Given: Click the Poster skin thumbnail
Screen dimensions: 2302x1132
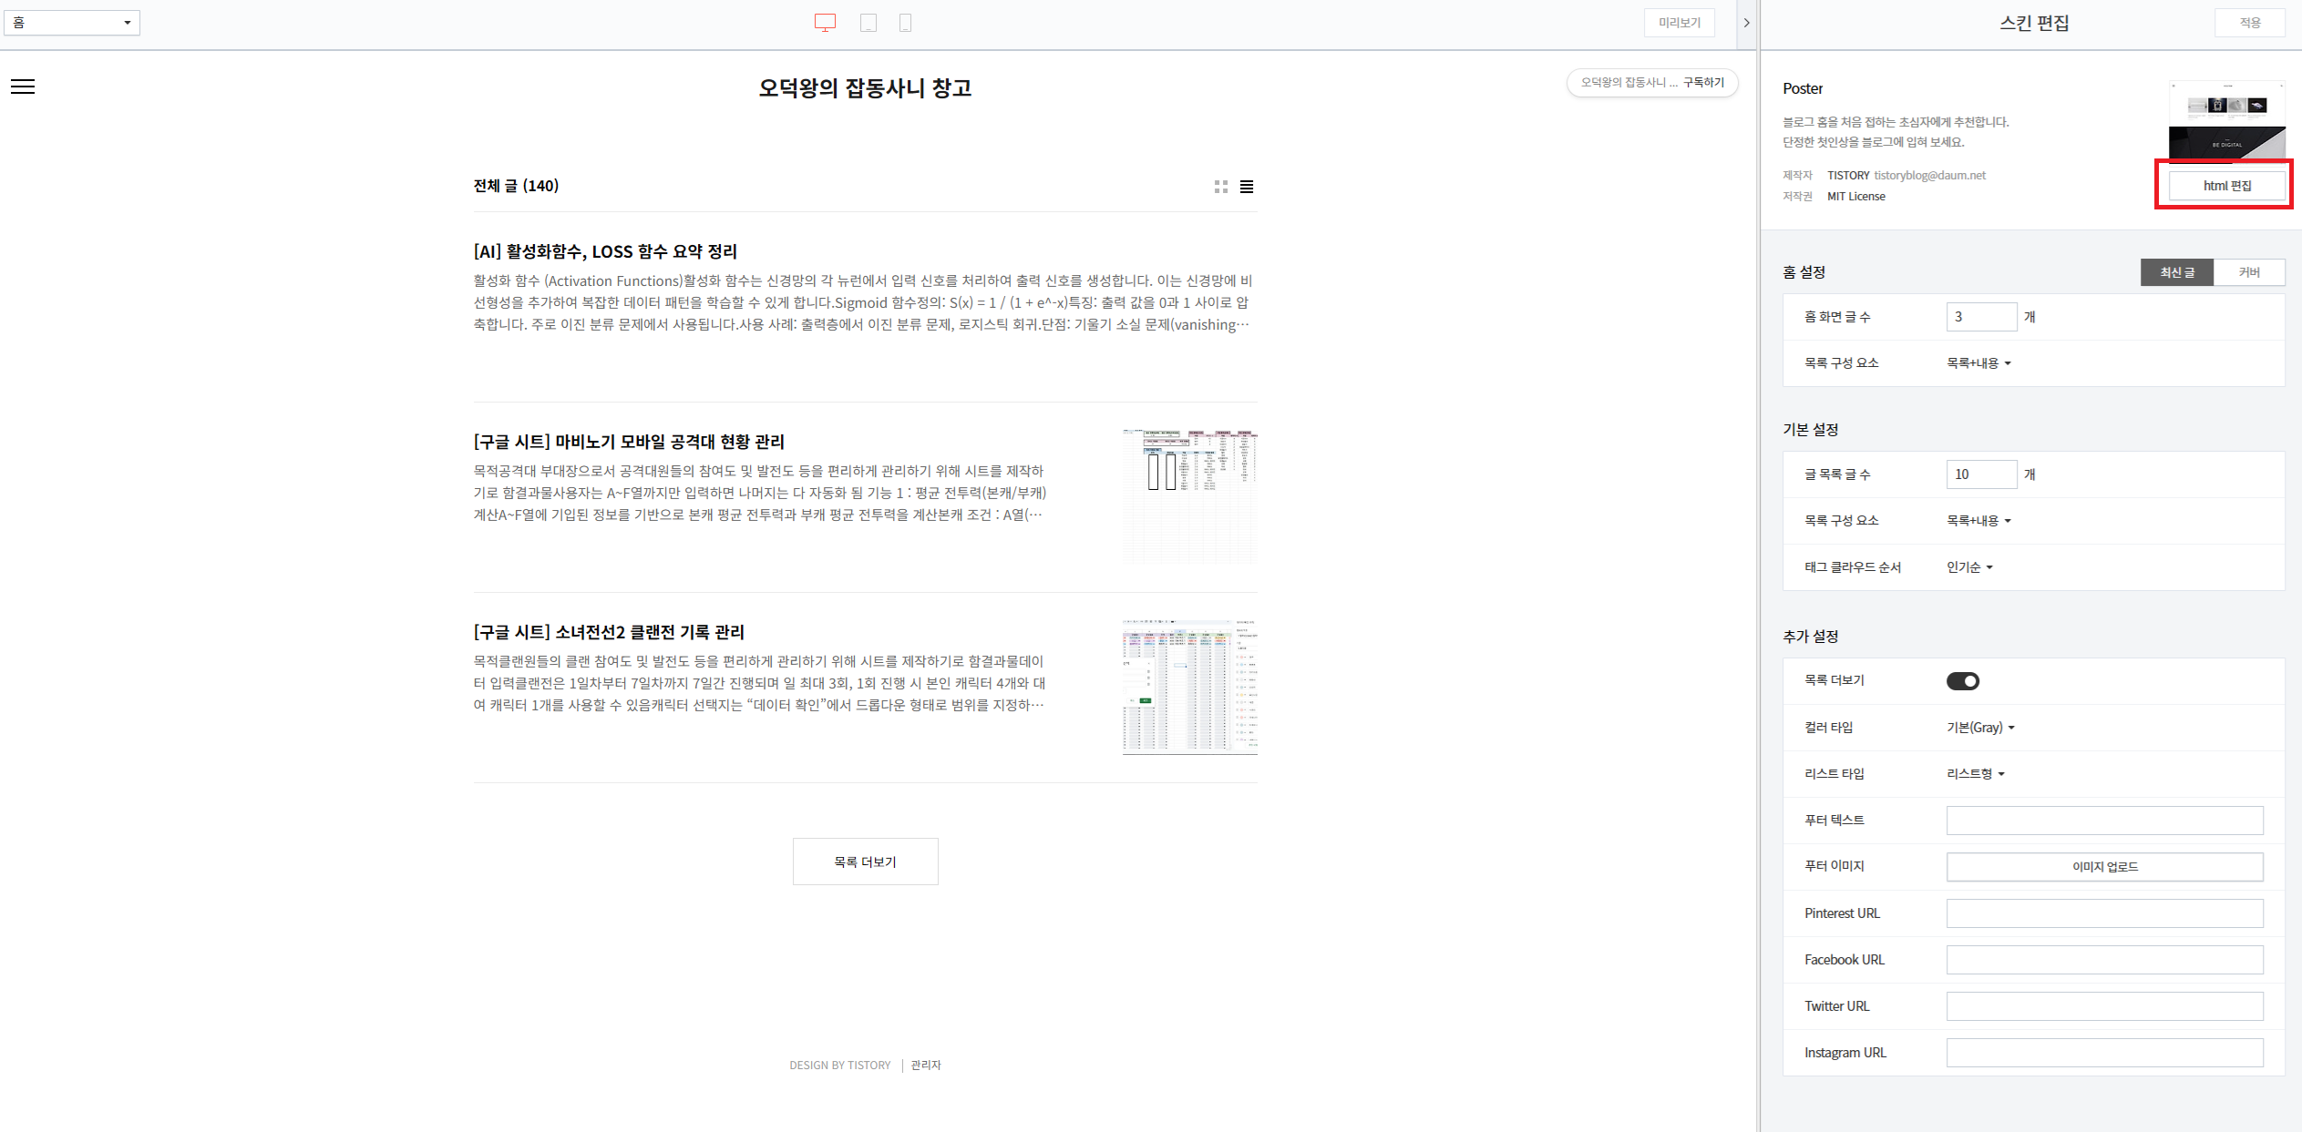Looking at the screenshot, I should click(x=2226, y=120).
